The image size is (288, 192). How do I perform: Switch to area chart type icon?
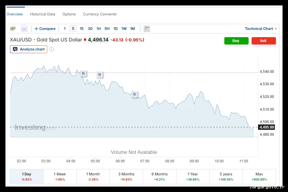tap(24, 29)
